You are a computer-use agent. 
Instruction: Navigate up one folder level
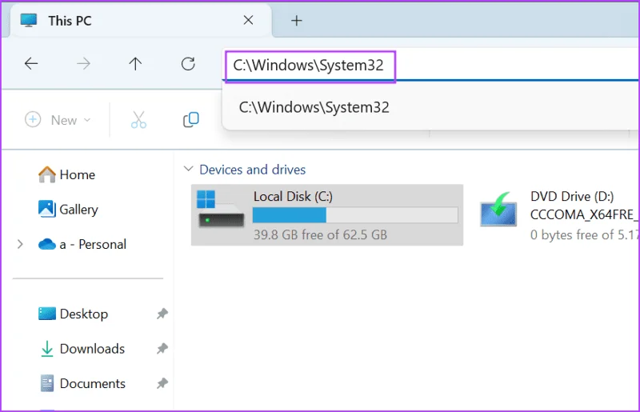point(135,64)
